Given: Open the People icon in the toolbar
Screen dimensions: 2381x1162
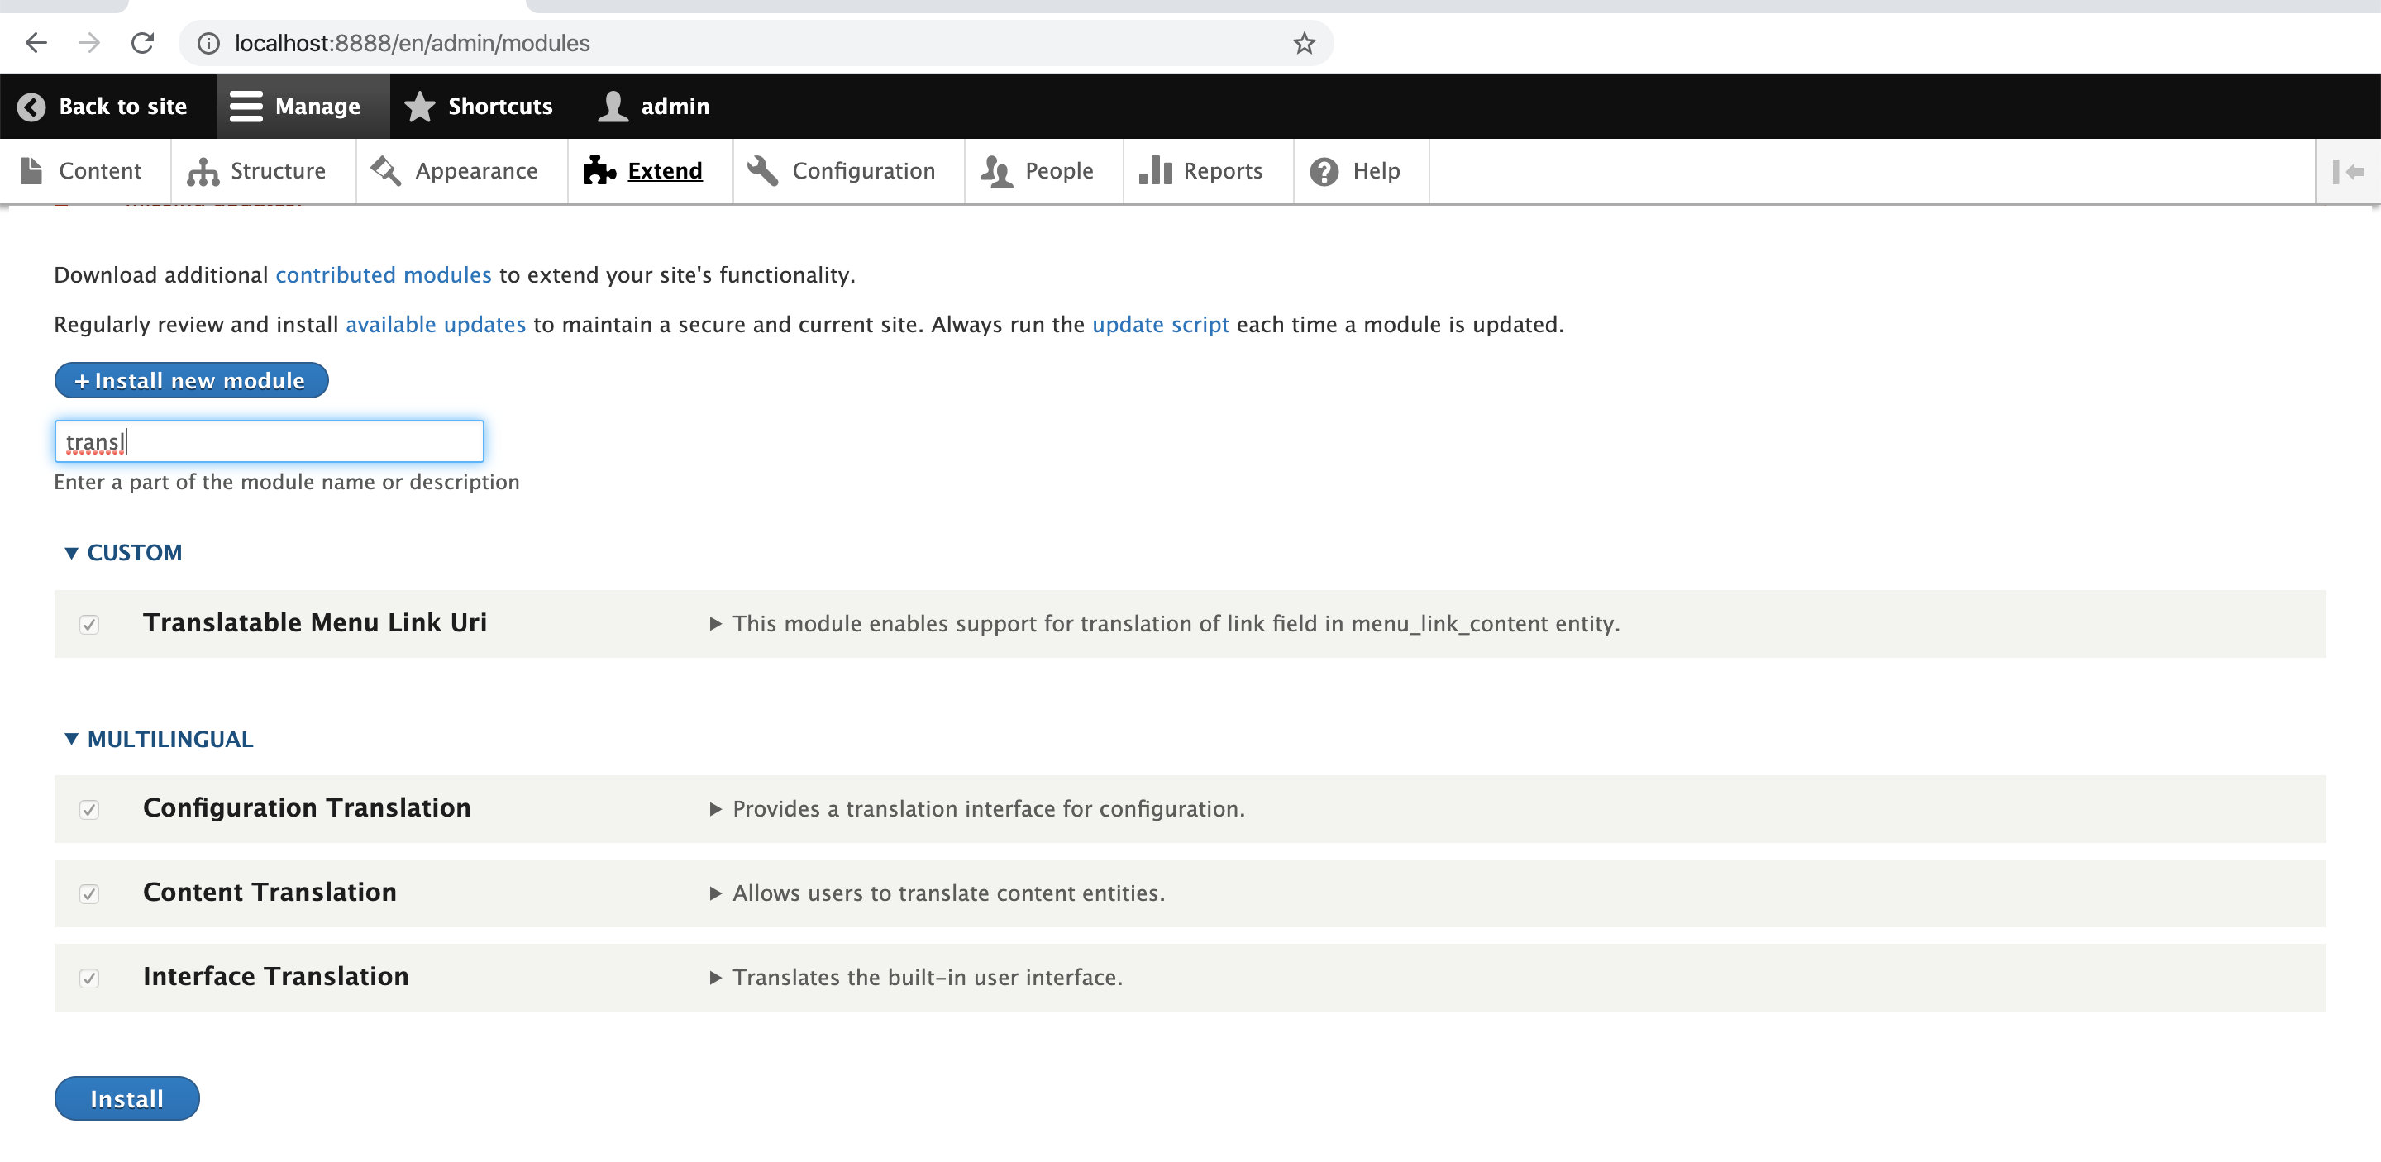Looking at the screenshot, I should [x=995, y=171].
